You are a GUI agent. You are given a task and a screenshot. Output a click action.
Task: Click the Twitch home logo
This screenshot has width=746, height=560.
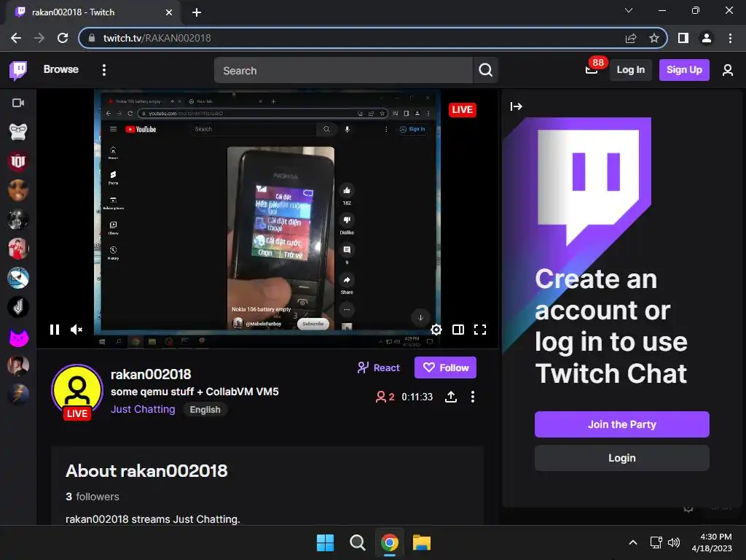18,70
